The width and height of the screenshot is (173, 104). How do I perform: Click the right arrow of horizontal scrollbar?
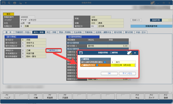point(171,93)
